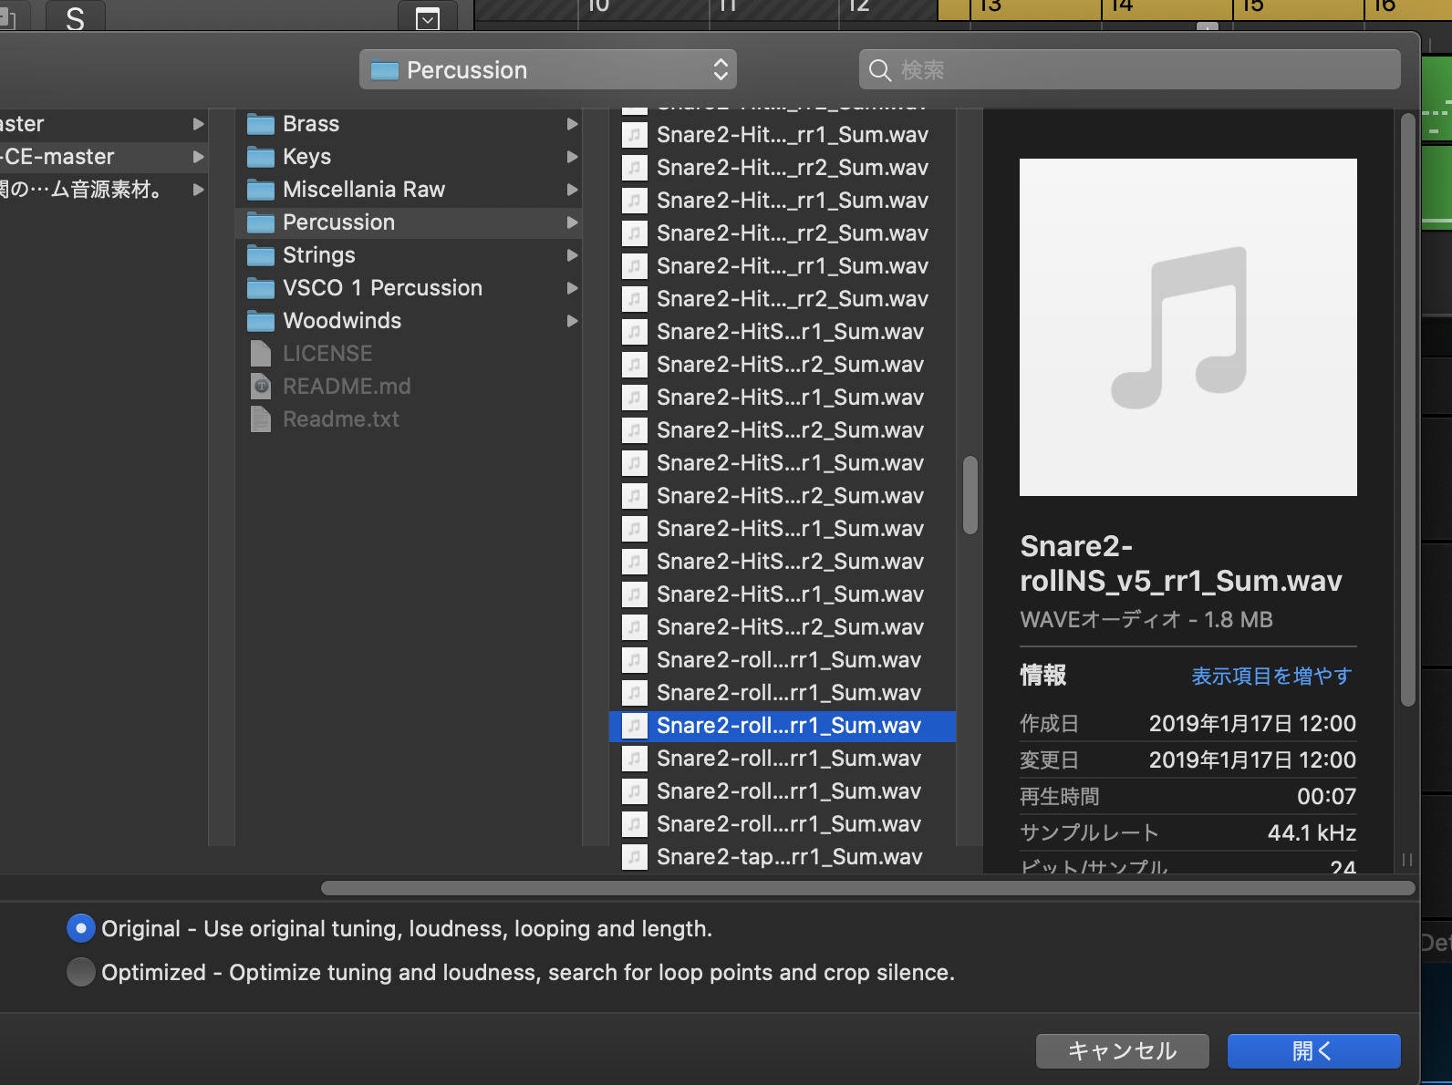Viewport: 1452px width, 1085px height.
Task: Click the 変更日 label
Action: [1049, 760]
